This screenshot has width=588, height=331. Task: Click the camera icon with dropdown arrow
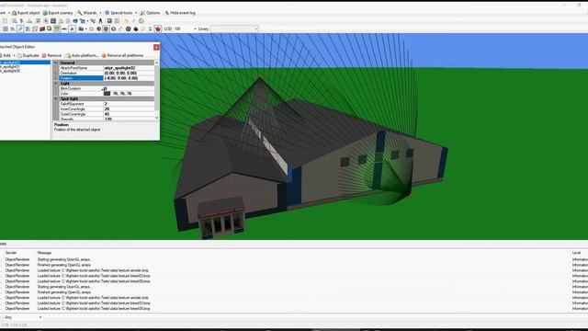point(81,29)
